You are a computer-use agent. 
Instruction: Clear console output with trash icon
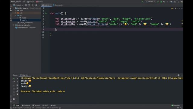[17, 94]
